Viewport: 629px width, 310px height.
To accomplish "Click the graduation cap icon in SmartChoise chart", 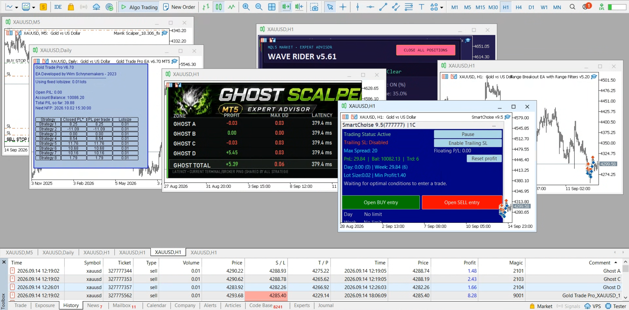I will [x=508, y=117].
